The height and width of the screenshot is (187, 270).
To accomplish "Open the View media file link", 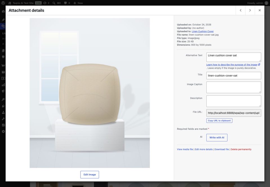I will point(185,149).
